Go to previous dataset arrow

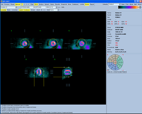point(58,7)
